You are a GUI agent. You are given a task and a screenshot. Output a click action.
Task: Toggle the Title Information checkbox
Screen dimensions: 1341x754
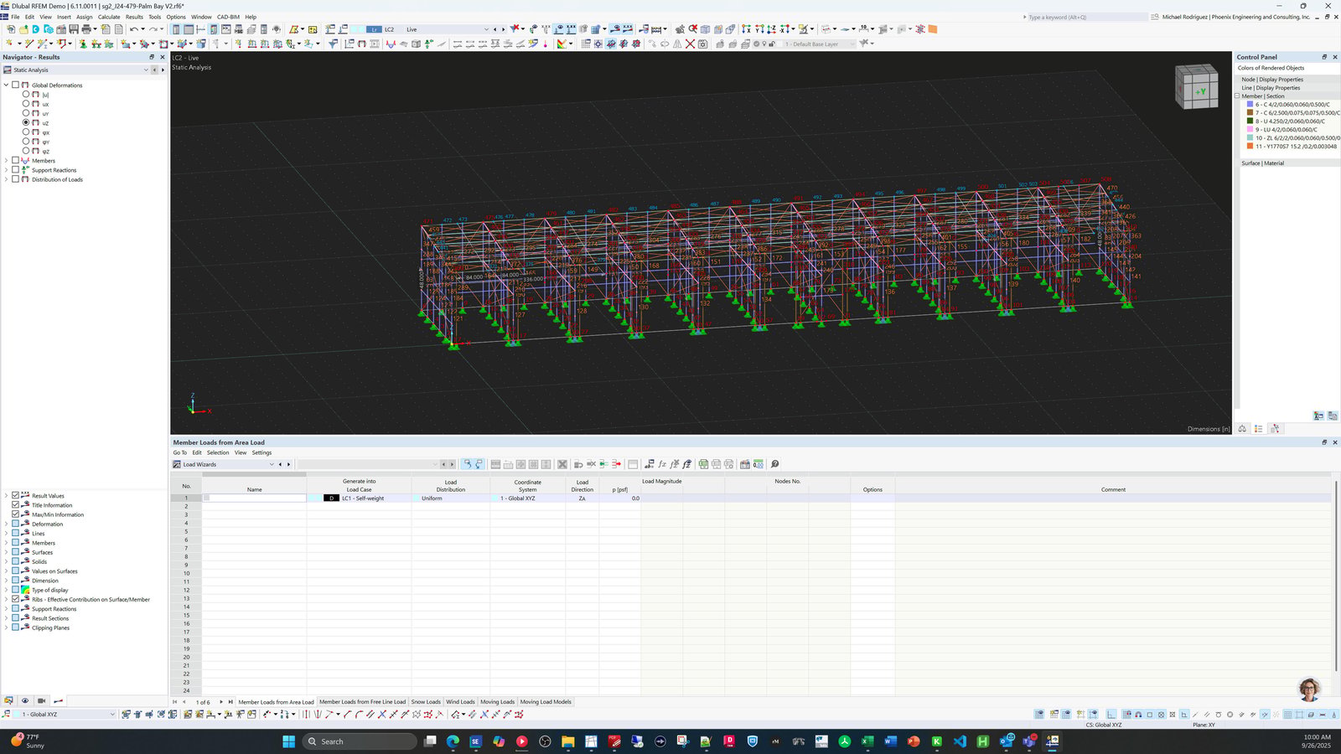click(15, 505)
